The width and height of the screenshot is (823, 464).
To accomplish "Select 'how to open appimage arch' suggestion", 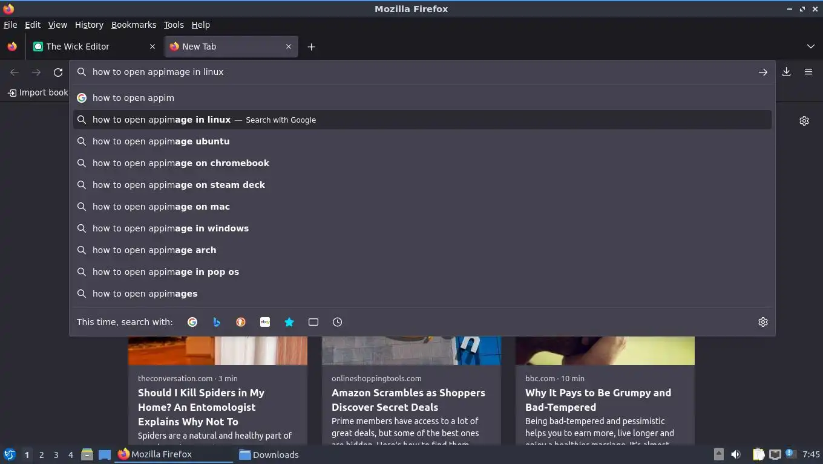I will [x=422, y=250].
